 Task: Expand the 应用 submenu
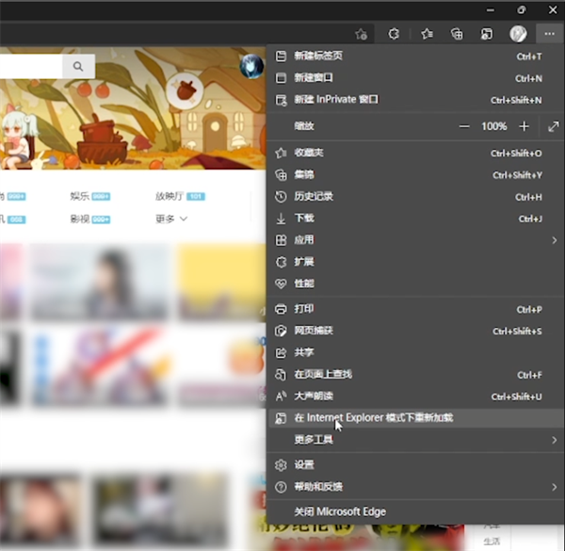point(415,240)
